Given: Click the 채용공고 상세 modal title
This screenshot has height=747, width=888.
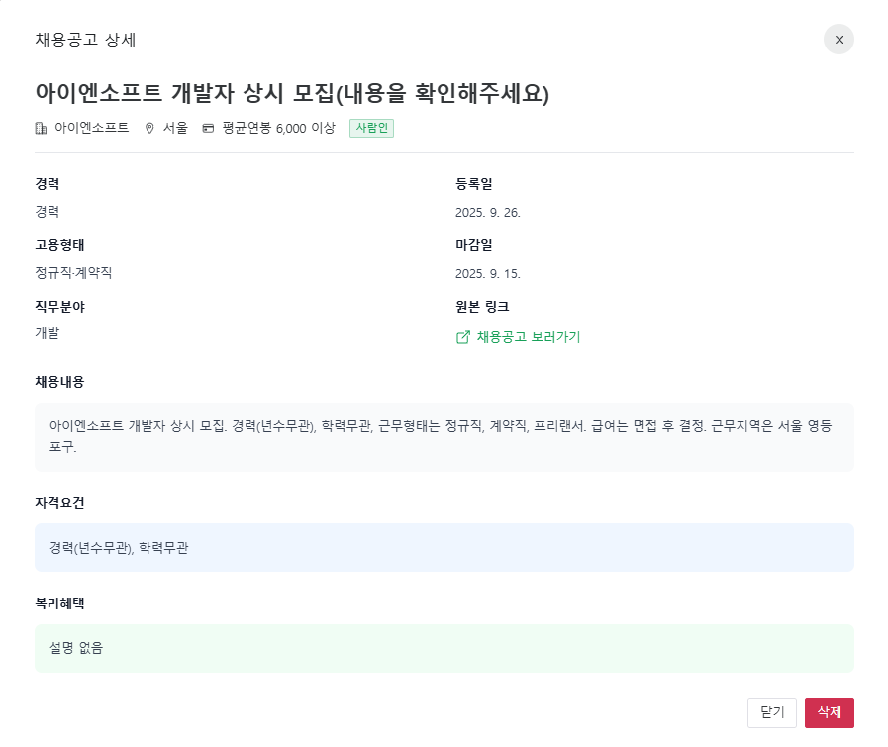Looking at the screenshot, I should (x=84, y=41).
